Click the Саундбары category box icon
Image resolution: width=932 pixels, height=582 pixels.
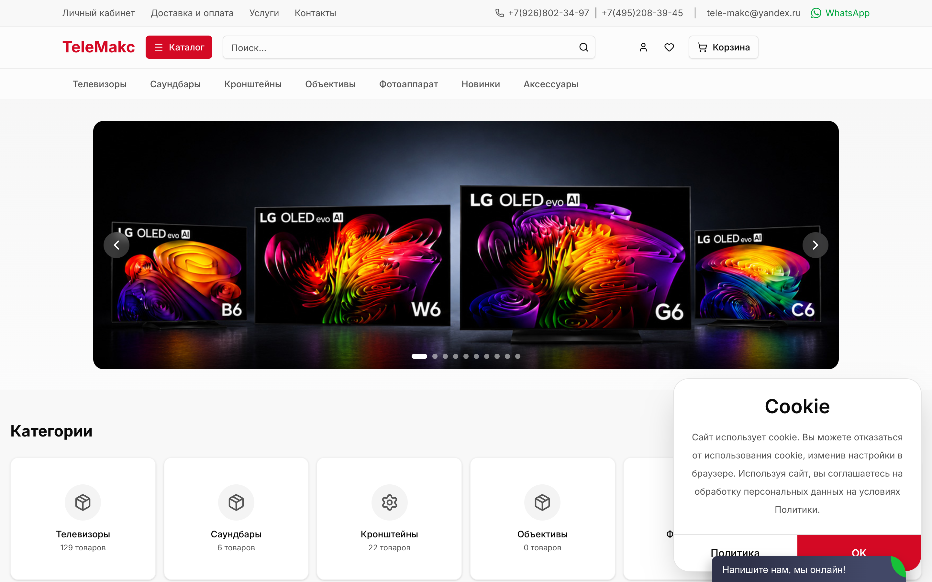[x=236, y=502]
